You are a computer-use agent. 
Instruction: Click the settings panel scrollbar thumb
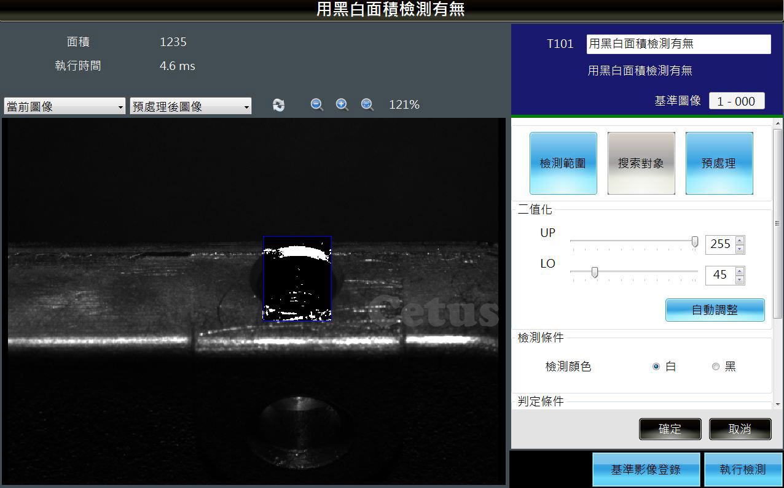778,223
